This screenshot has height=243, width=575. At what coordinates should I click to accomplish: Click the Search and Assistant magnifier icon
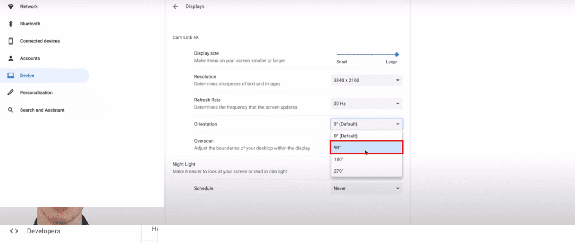pos(10,110)
